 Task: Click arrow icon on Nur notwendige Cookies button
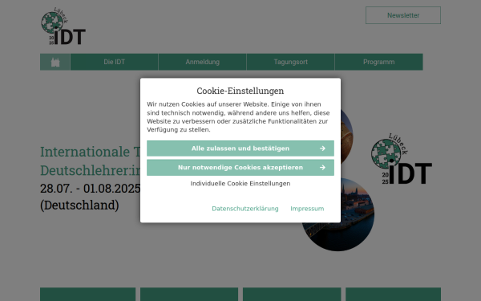(x=322, y=168)
